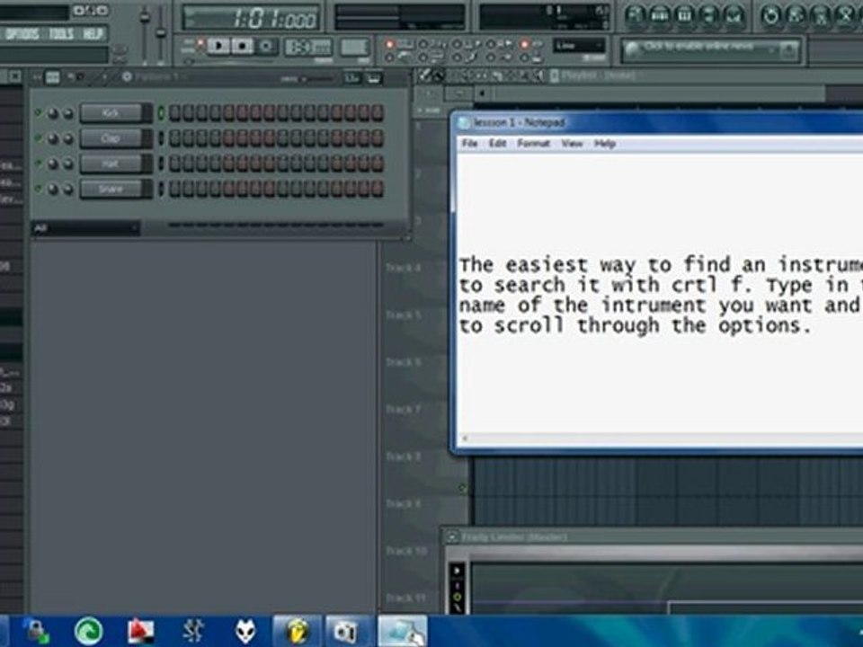863x647 pixels.
Task: Open the Playlist title menu arrow
Action: click(x=555, y=75)
